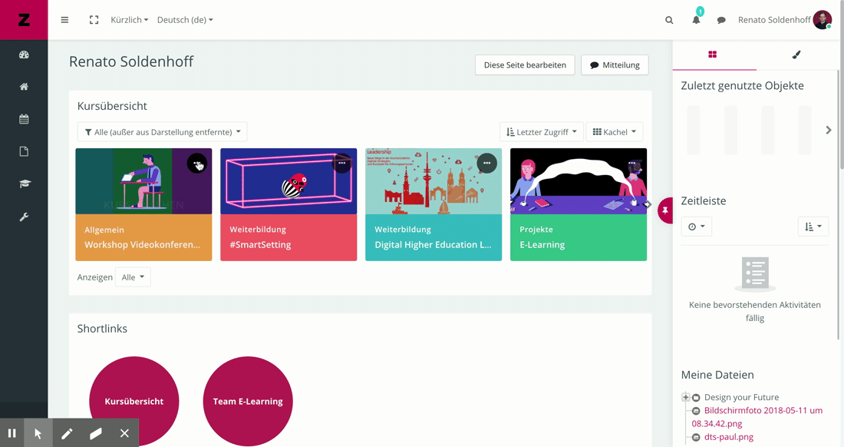Expand the Design your Future folder
The height and width of the screenshot is (447, 844).
(x=685, y=397)
